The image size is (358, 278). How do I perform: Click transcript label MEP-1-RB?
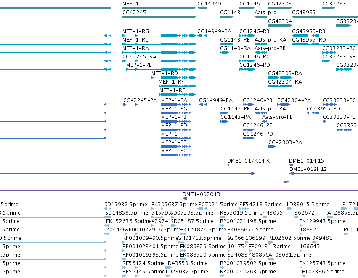click(x=139, y=65)
